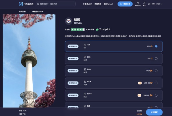Click the 5G icon beside 3 GB
Screen dimensions: 172x116
point(85,57)
